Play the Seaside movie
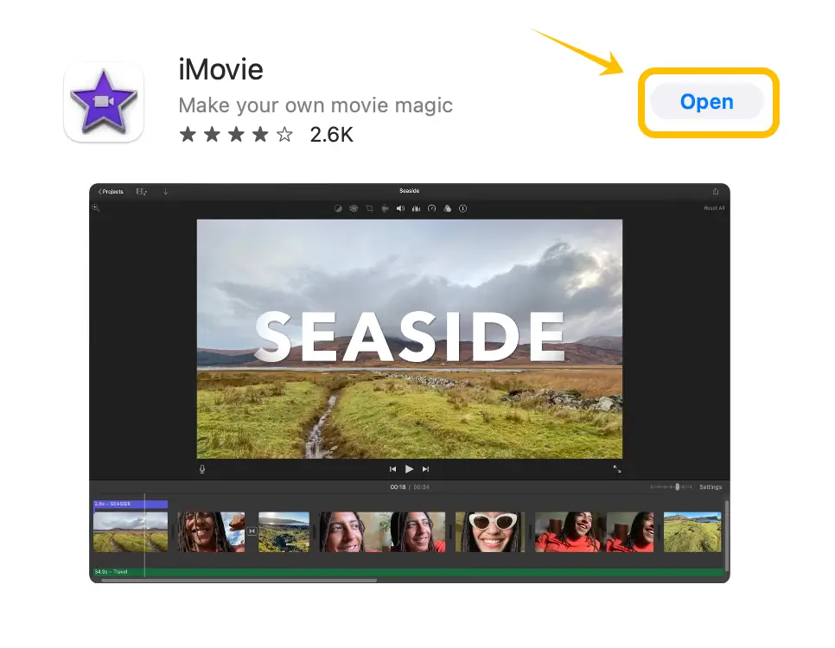The height and width of the screenshot is (648, 835). pos(409,468)
